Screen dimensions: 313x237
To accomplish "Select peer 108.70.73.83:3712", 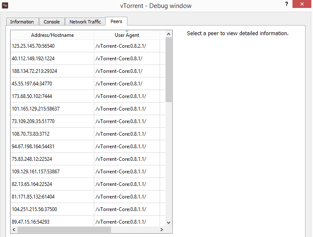I will point(52,134).
